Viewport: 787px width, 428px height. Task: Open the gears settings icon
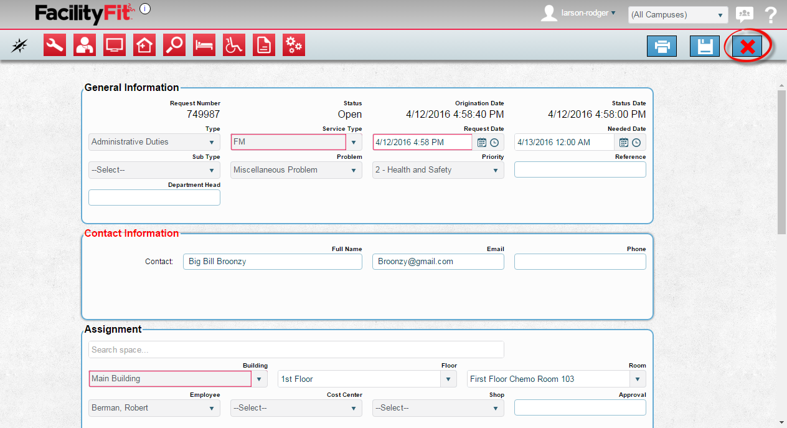(294, 45)
